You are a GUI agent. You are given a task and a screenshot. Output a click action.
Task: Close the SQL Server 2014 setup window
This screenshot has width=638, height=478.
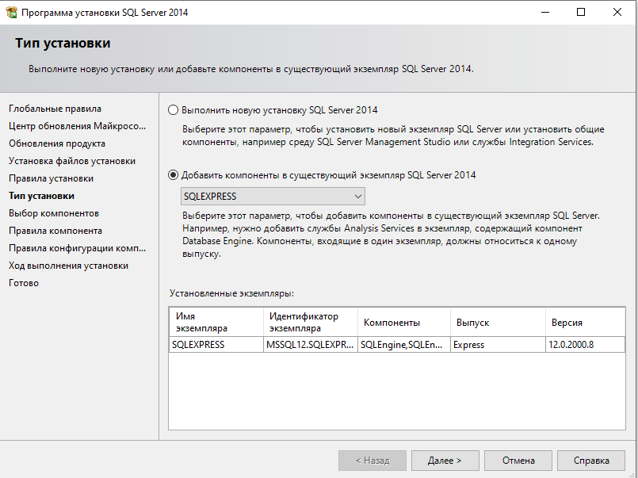pyautogui.click(x=617, y=12)
